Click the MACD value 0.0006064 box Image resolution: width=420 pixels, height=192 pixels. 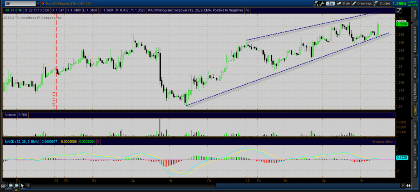[87, 142]
